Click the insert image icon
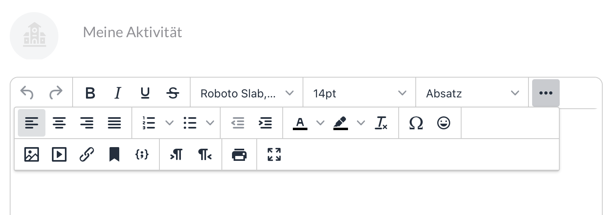Image resolution: width=610 pixels, height=215 pixels. click(x=32, y=155)
